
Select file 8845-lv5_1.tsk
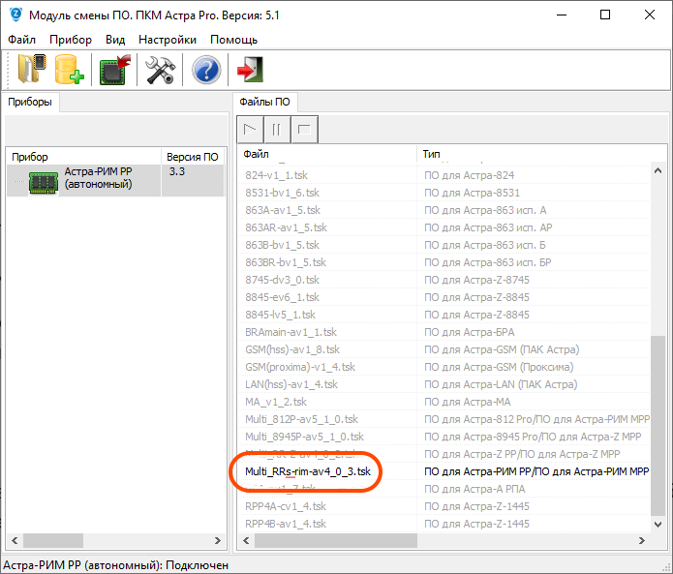click(x=280, y=315)
